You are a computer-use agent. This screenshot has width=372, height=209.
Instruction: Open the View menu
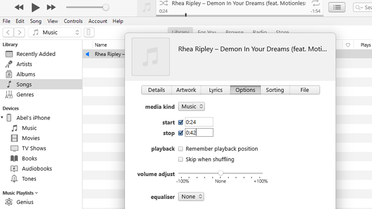[x=53, y=21]
